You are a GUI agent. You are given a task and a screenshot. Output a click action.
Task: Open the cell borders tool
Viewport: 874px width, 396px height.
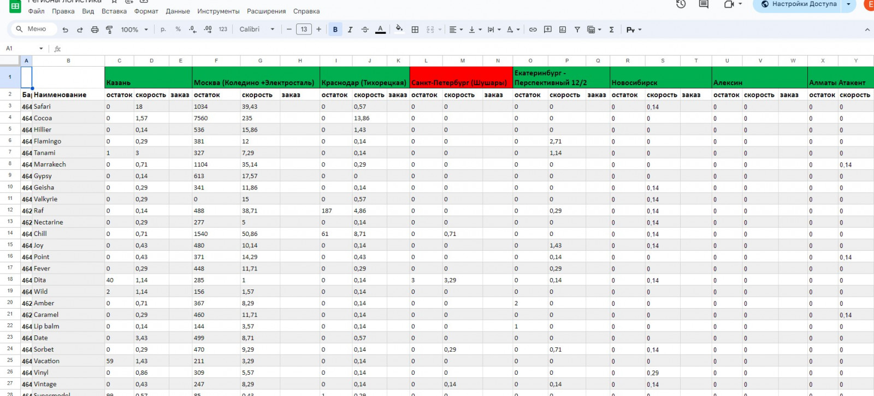tap(415, 29)
